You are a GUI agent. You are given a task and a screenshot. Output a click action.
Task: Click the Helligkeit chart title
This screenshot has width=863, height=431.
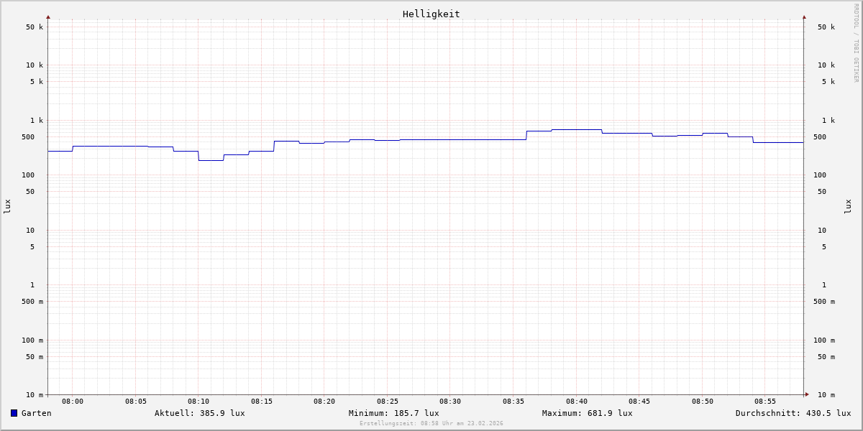point(431,14)
